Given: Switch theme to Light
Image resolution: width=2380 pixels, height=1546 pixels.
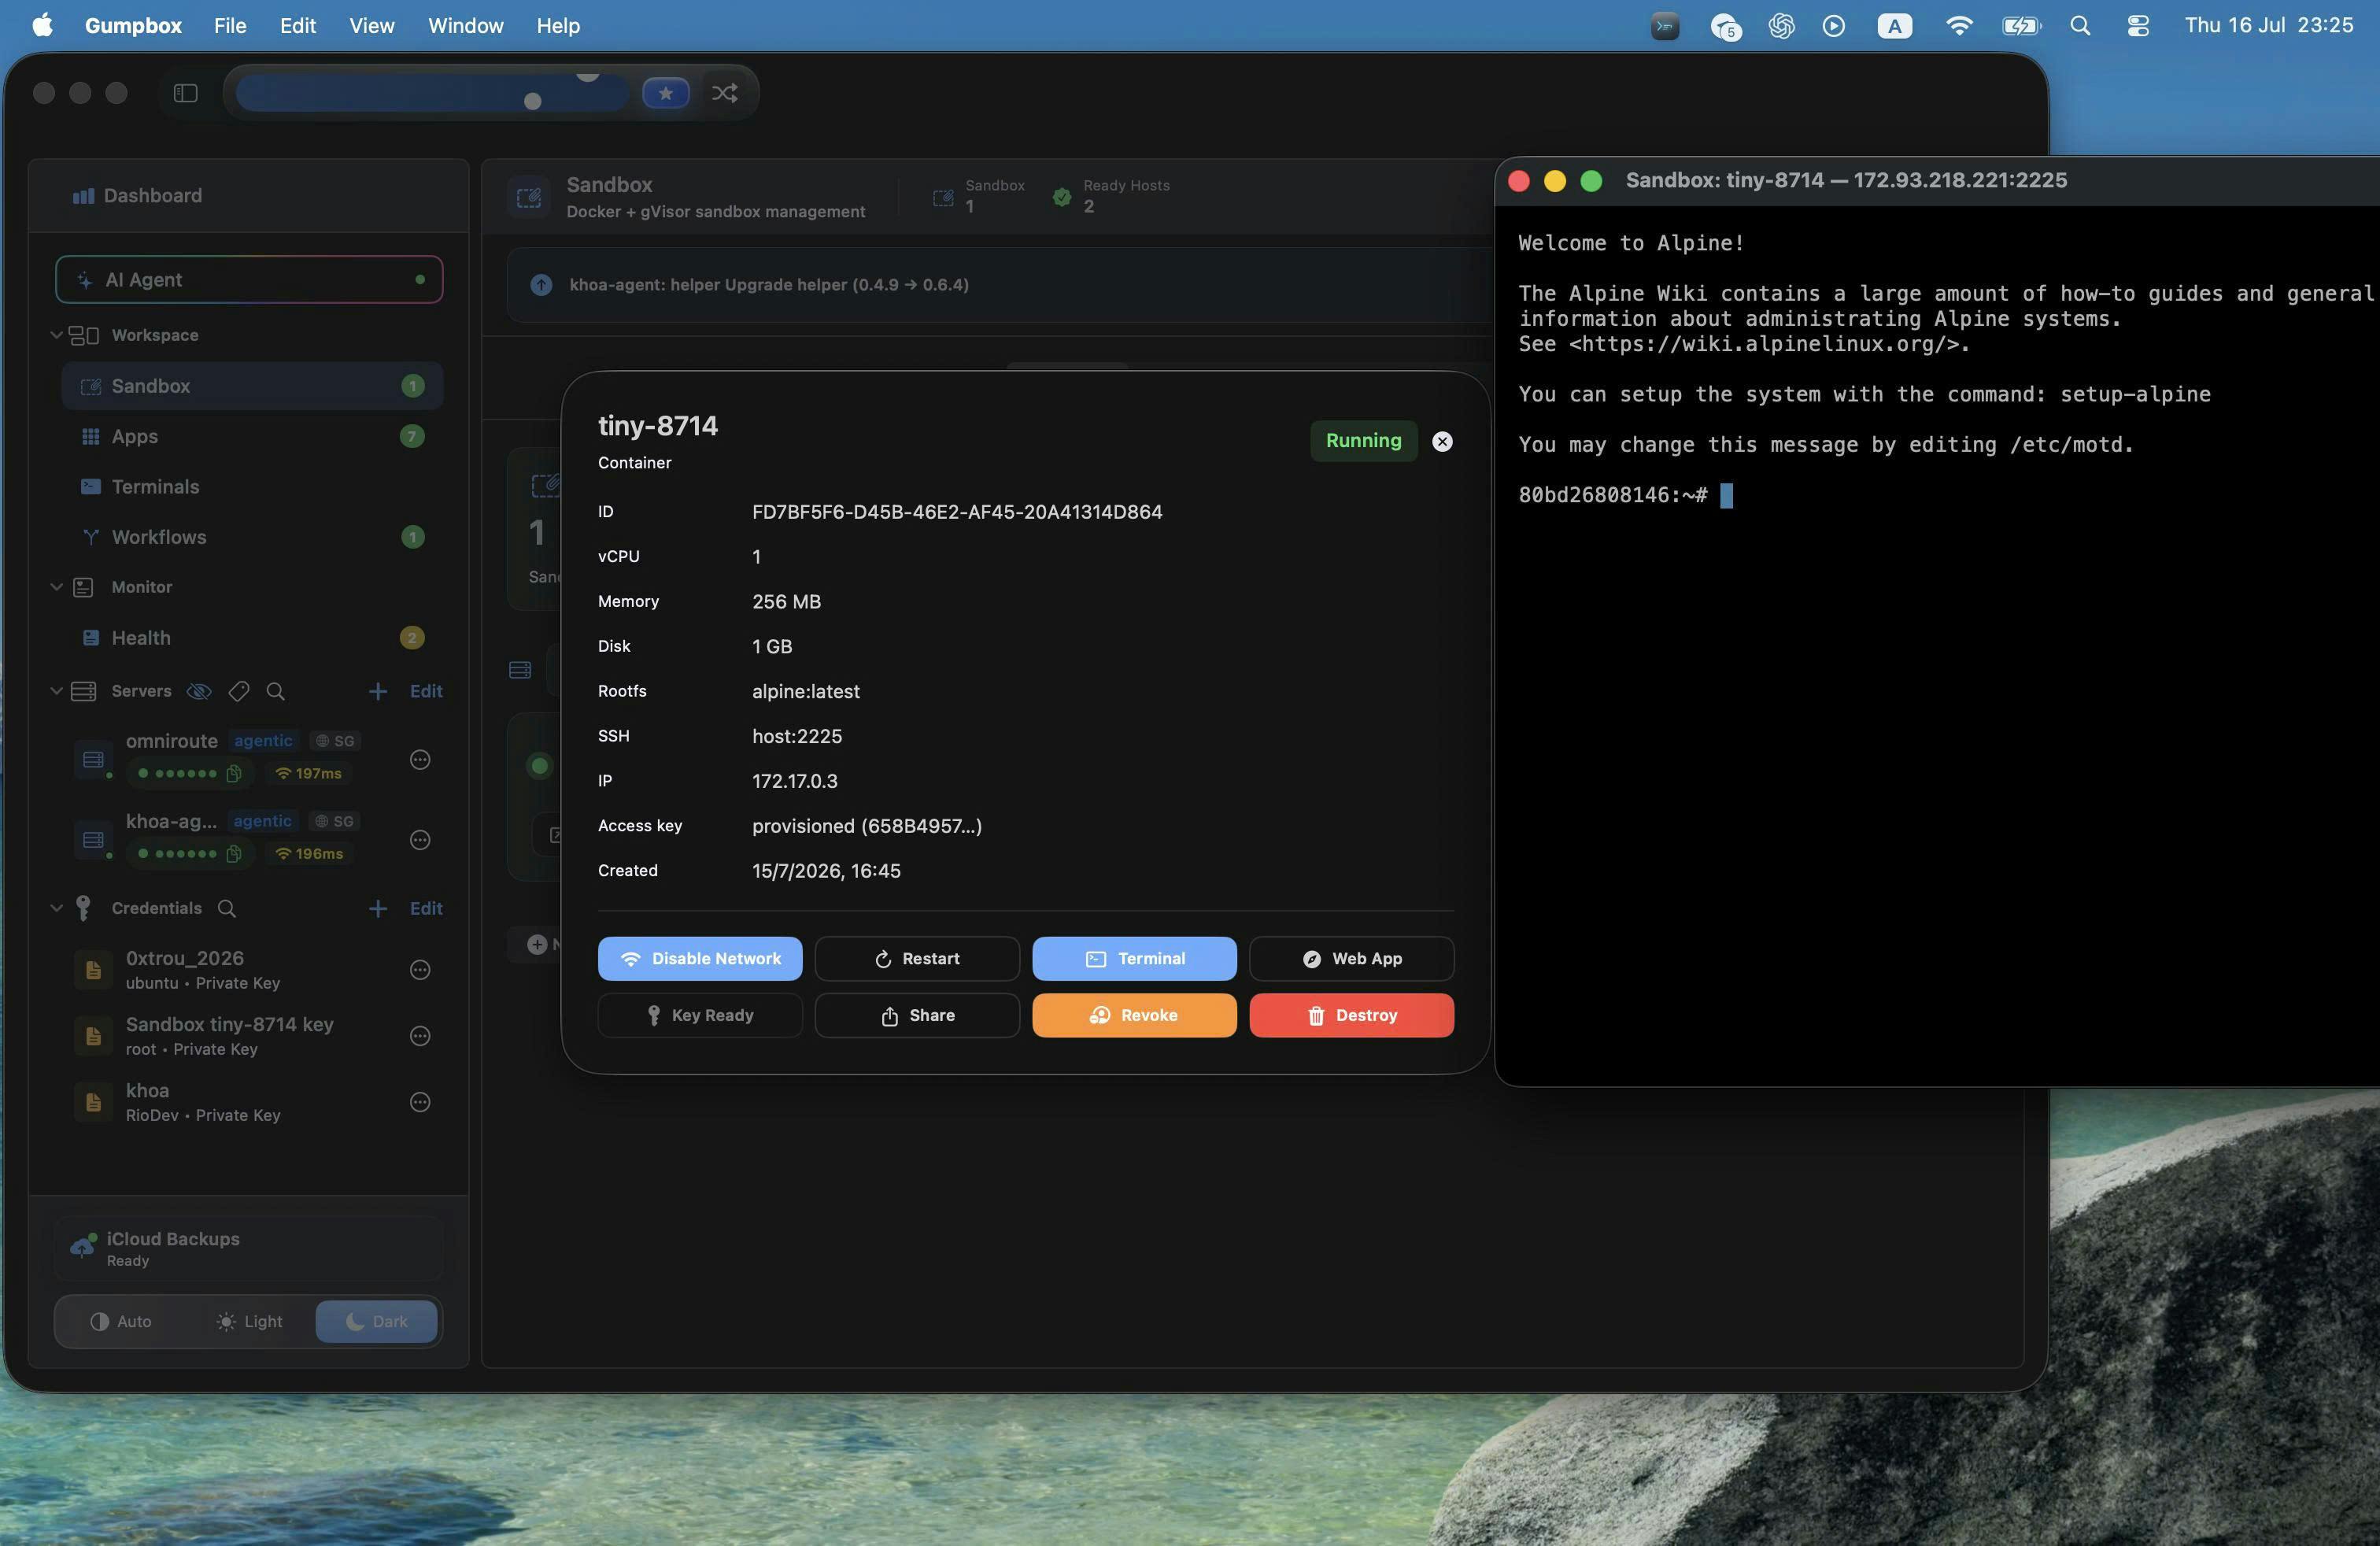Looking at the screenshot, I should pos(249,1322).
